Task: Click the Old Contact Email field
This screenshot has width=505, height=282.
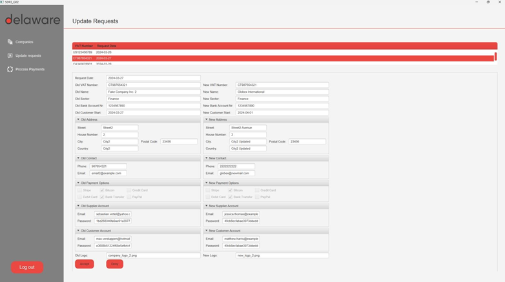Action: coord(108,173)
